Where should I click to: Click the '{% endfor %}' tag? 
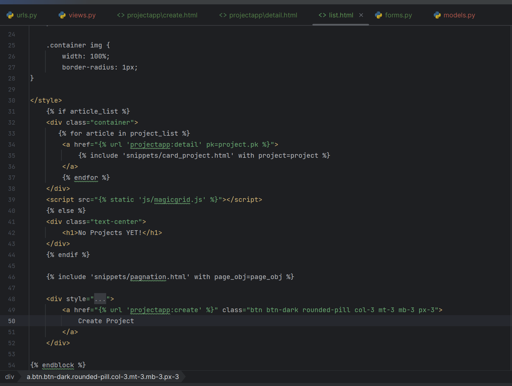[86, 178]
